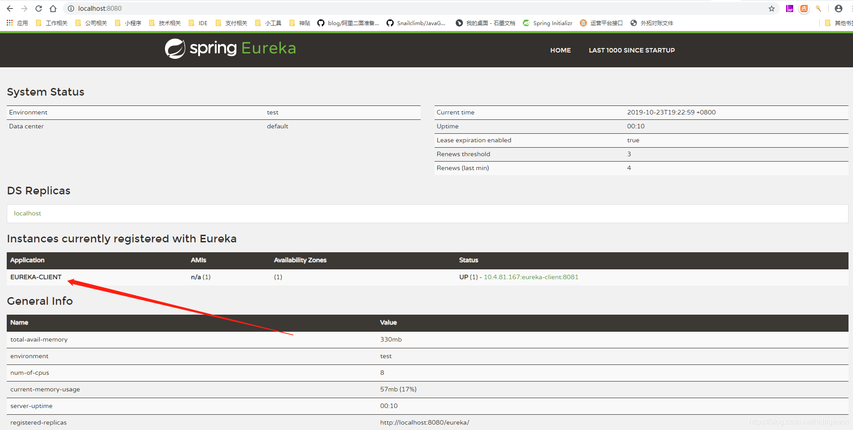This screenshot has height=430, width=853.
Task: Open the blog/阿里二面准备 GitHub bookmark
Action: click(x=348, y=23)
